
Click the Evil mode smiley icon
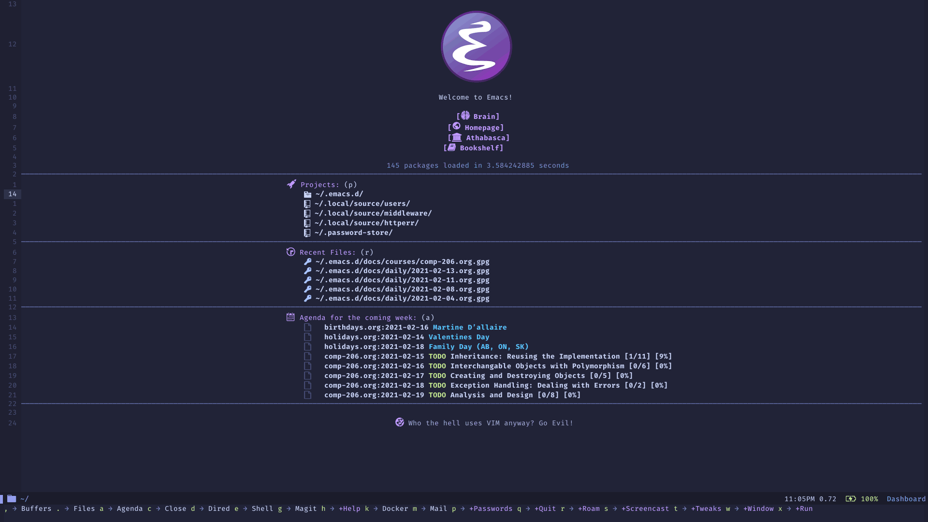click(x=400, y=422)
